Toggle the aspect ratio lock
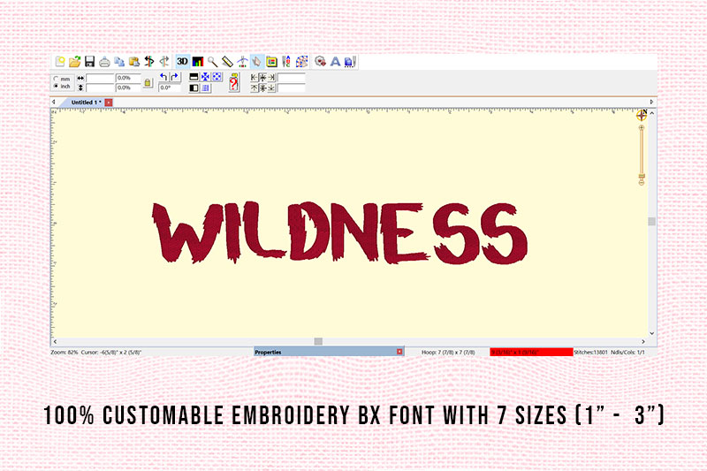This screenshot has width=707, height=471. tap(148, 83)
